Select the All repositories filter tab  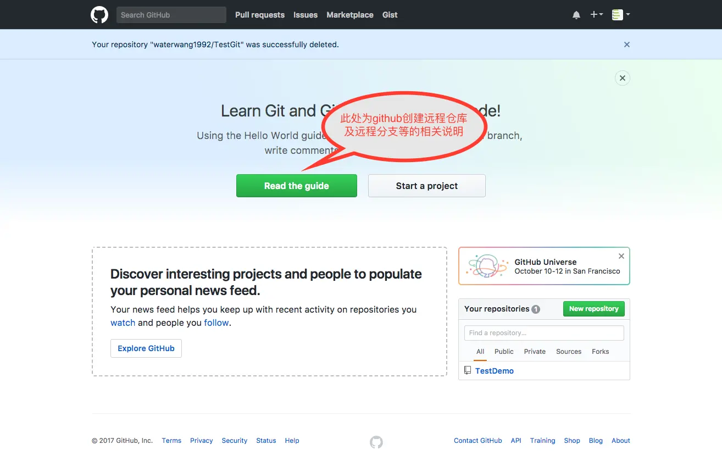480,352
